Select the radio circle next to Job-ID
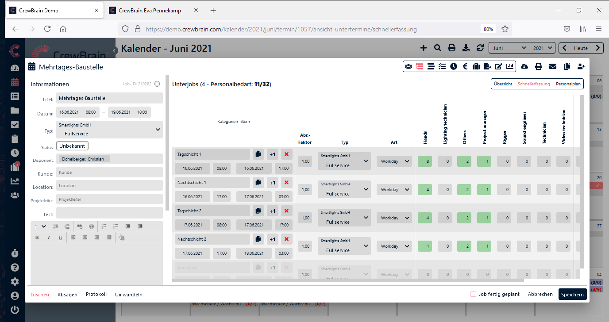 coord(157,84)
